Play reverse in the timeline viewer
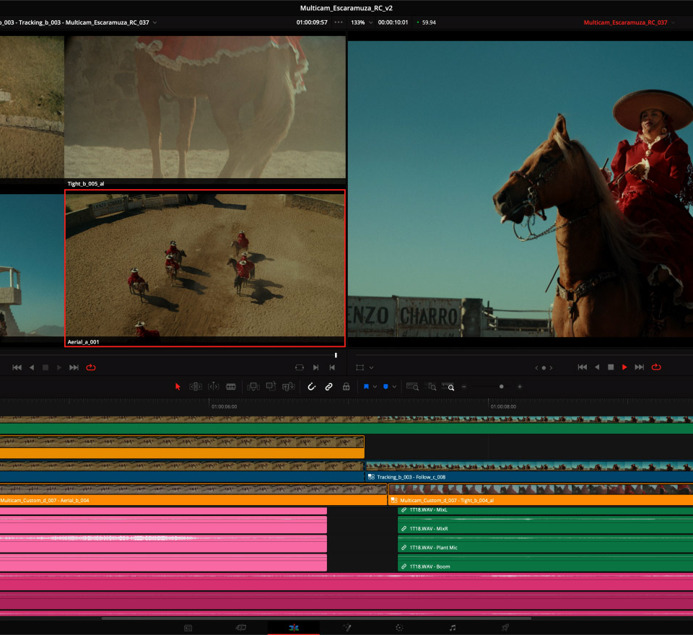The width and height of the screenshot is (693, 635). [597, 367]
